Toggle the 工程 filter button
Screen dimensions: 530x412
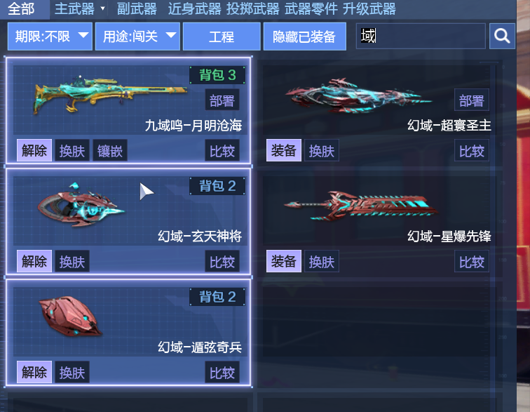click(x=222, y=36)
